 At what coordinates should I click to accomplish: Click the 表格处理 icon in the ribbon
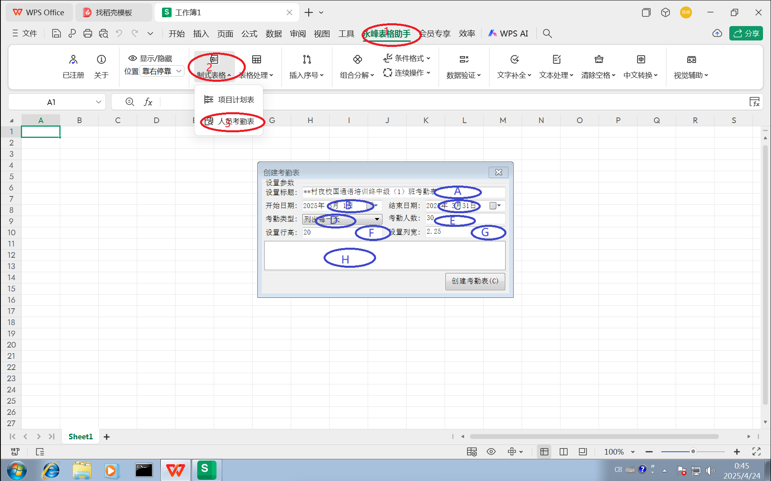click(x=256, y=60)
